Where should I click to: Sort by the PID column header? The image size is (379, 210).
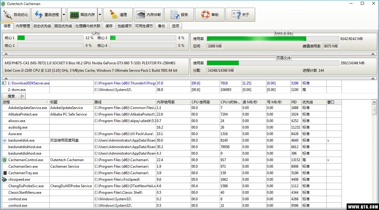[x=296, y=102]
